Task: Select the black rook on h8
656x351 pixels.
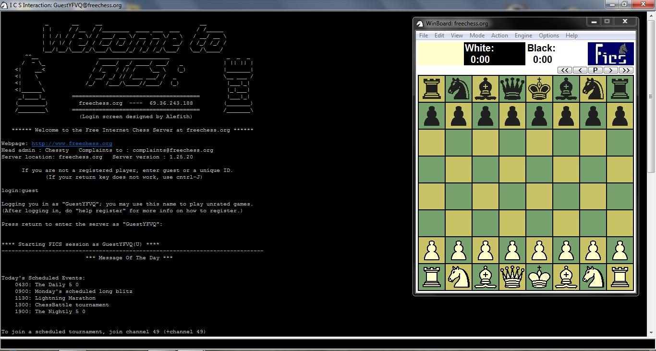Action: pyautogui.click(x=620, y=89)
